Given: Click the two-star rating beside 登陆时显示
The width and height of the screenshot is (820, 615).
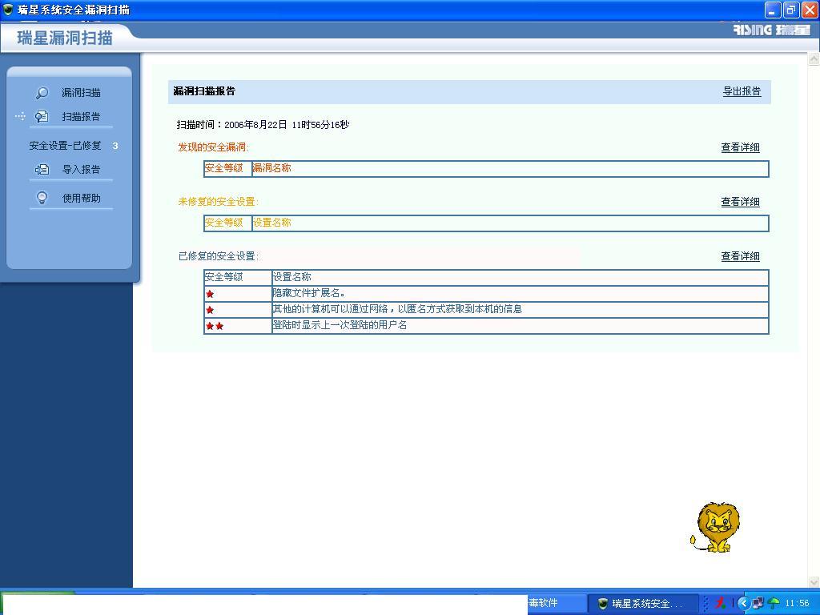Looking at the screenshot, I should pyautogui.click(x=215, y=327).
